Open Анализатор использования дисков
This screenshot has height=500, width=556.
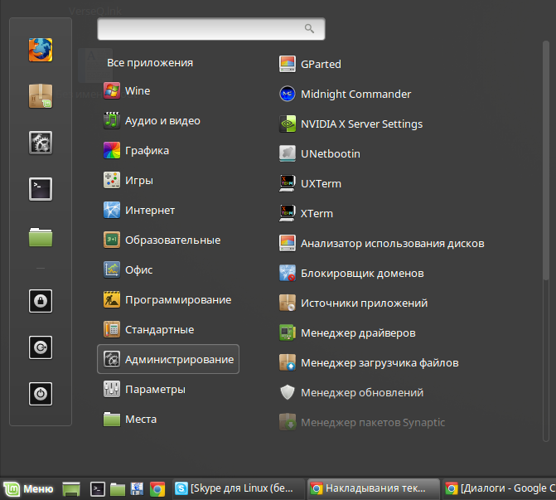coord(381,244)
